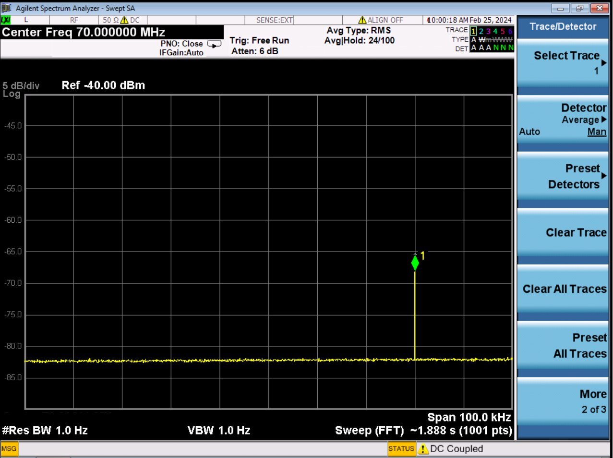The height and width of the screenshot is (458, 613).
Task: Select trace number 1 in TRACE row
Action: pos(473,31)
